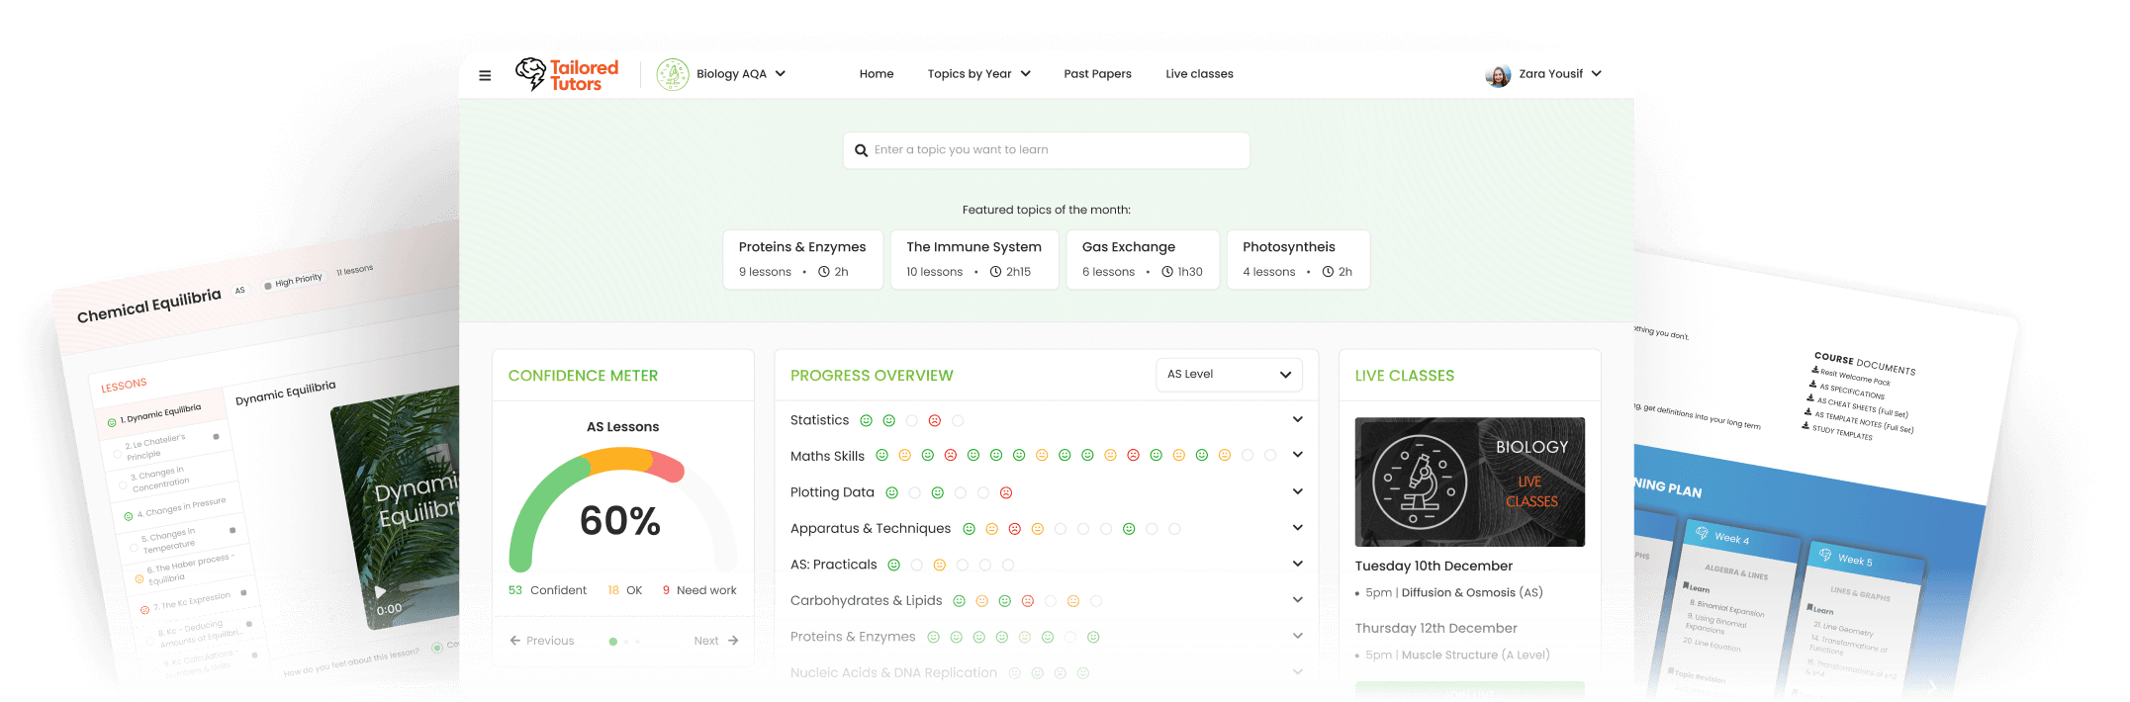Play the Dynamic Equilibria video

[x=380, y=591]
